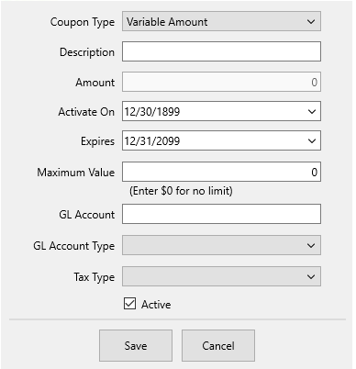This screenshot has height=369, width=356.
Task: Click the Coupon Type field label
Action: (x=83, y=22)
